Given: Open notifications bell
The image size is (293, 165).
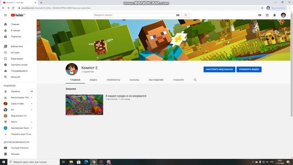Looking at the screenshot, I should (x=275, y=15).
